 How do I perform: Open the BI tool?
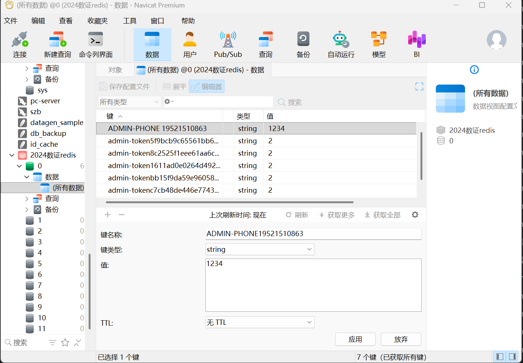pos(416,45)
